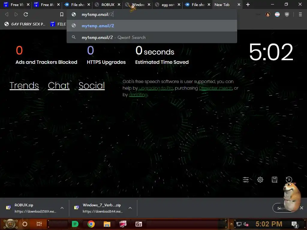
Task: Open Google Chrome from the taskbar
Action: (x=91, y=224)
